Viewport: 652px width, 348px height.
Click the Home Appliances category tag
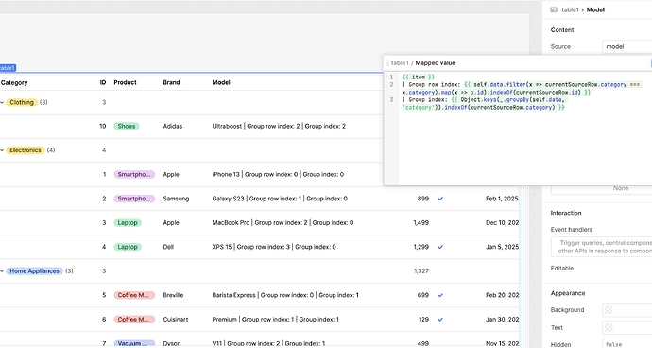[35, 271]
